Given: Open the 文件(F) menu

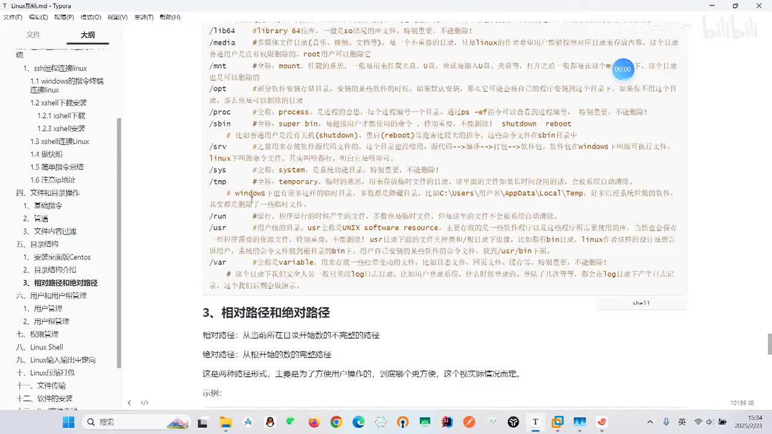Looking at the screenshot, I should (x=13, y=17).
